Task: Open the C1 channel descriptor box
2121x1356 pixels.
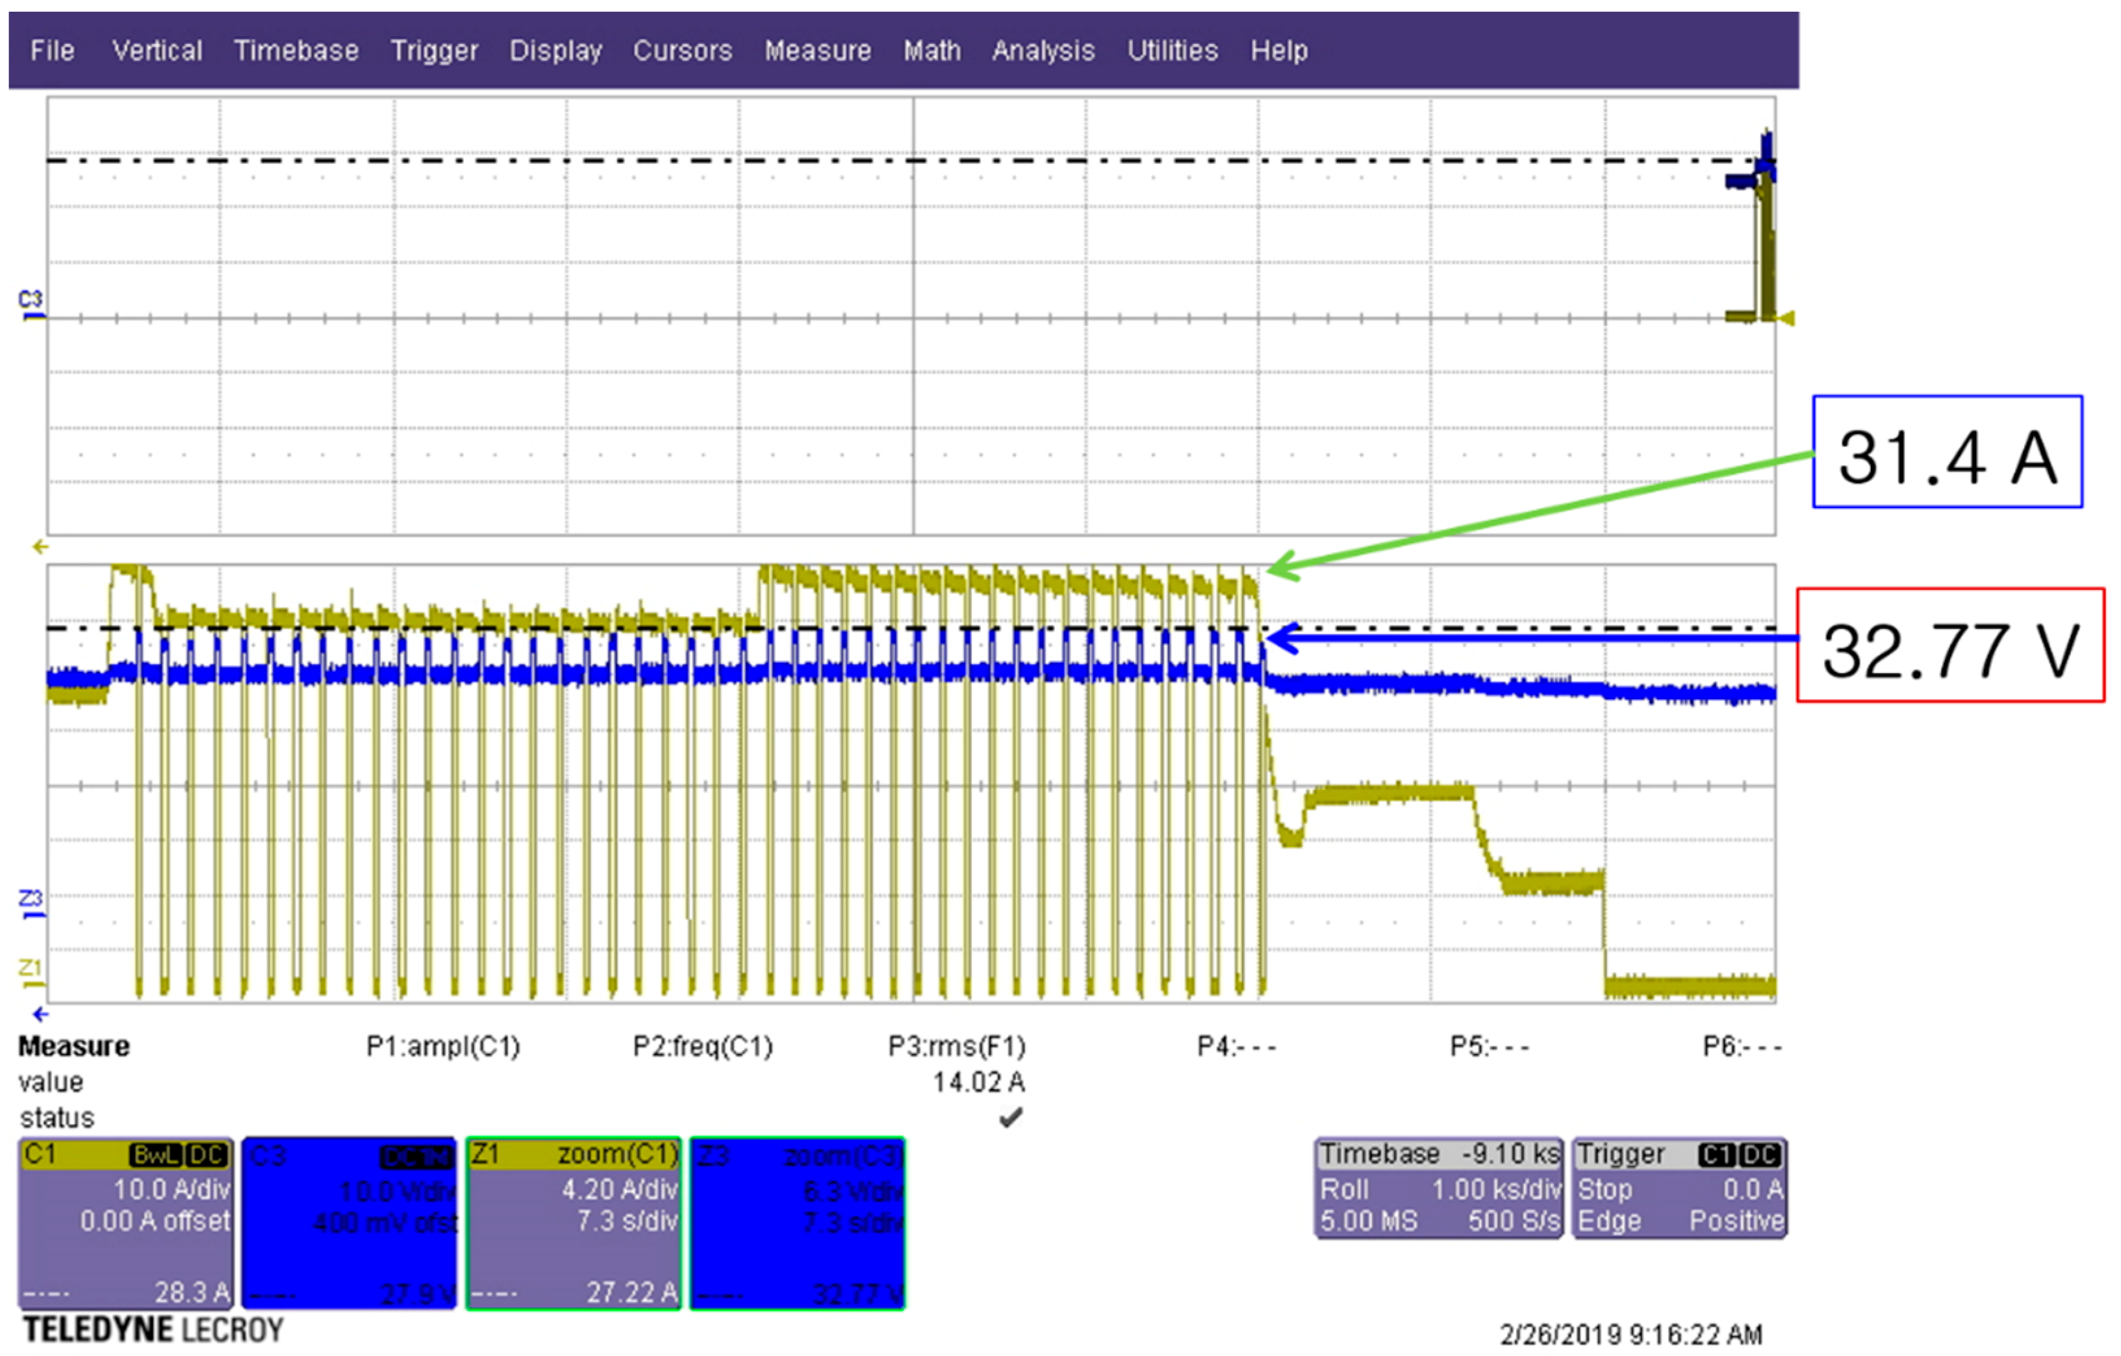Action: pos(126,1223)
